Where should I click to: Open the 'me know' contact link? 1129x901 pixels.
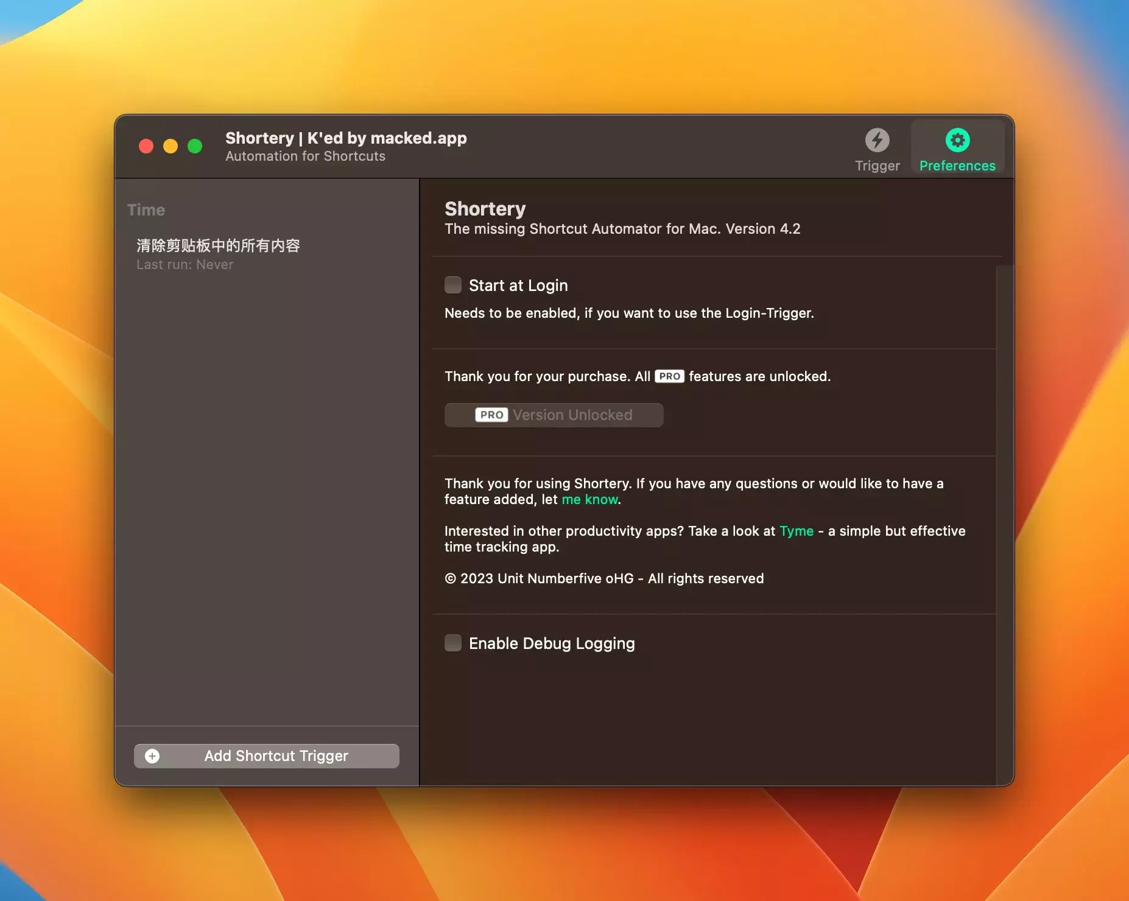tap(589, 499)
